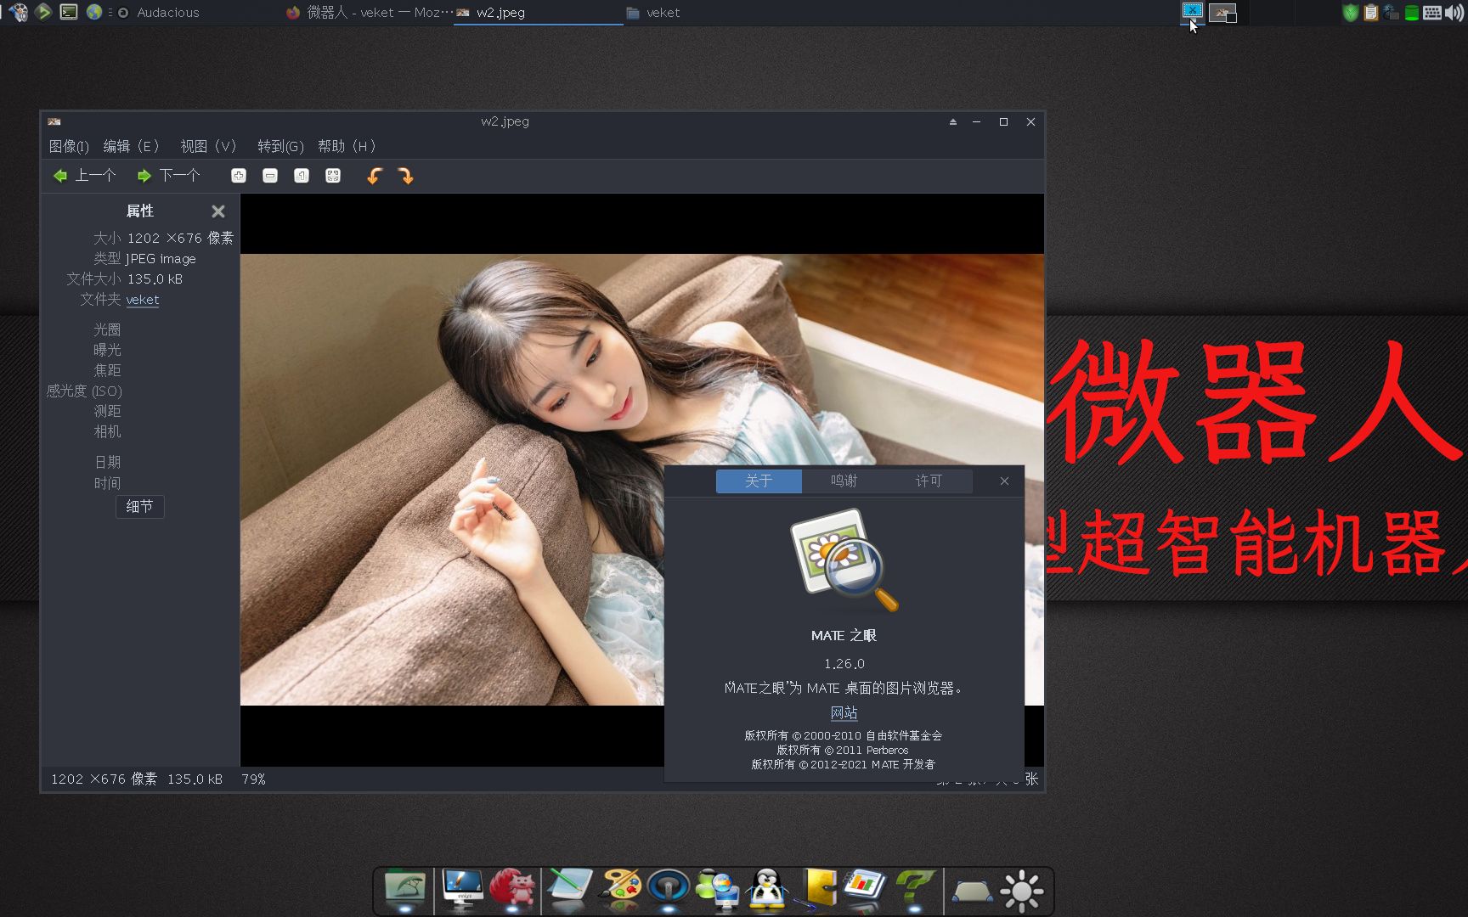Click the desktop pager thumbnail icon
1468x917 pixels.
(x=1222, y=13)
